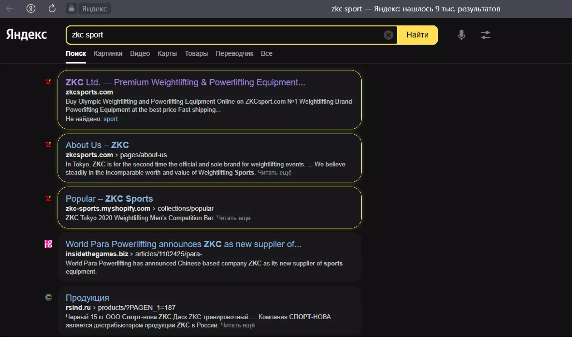Screen dimensions: 572x339
Task: Switch to the Переводчик tab
Action: (x=234, y=53)
